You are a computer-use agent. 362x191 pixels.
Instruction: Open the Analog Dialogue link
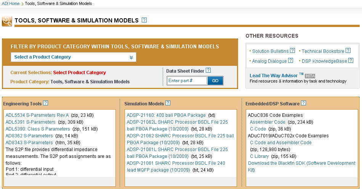point(269,61)
